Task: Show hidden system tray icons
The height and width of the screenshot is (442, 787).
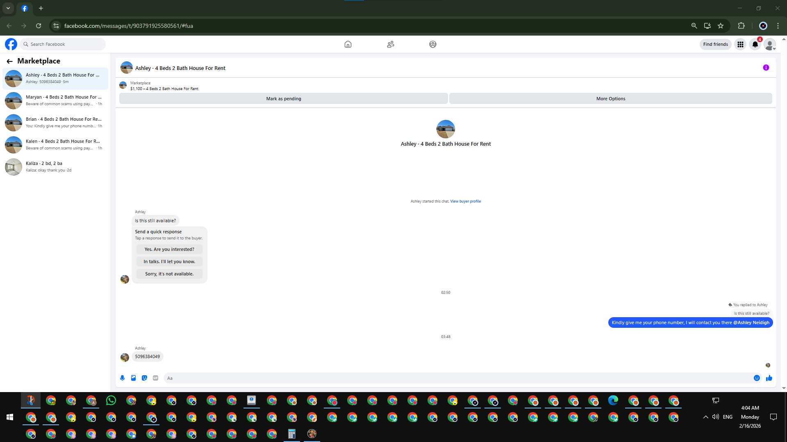Action: [705, 417]
